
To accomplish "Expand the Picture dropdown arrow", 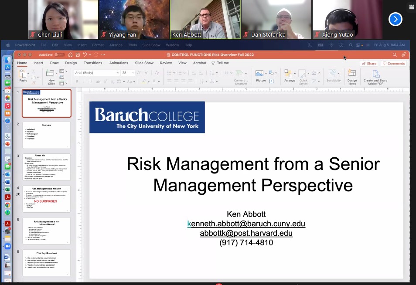I will 266,73.
